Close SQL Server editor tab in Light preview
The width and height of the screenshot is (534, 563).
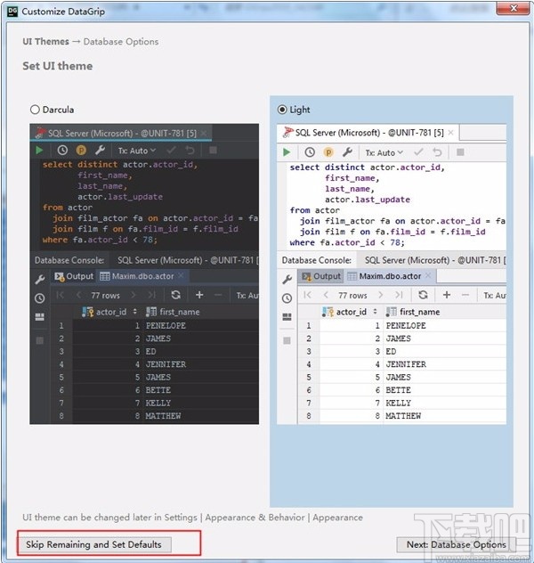pyautogui.click(x=451, y=133)
